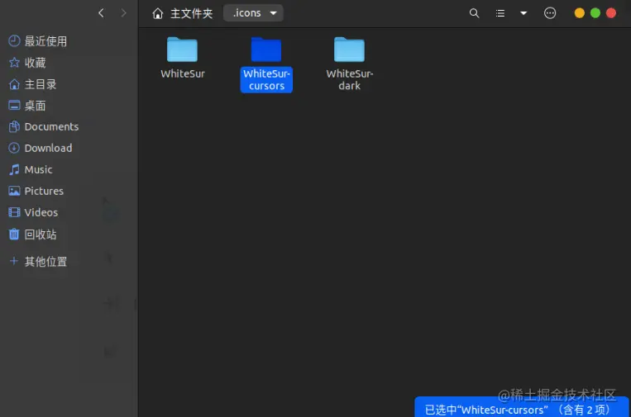Image resolution: width=631 pixels, height=417 pixels.
Task: Open the more options circle menu
Action: (550, 13)
